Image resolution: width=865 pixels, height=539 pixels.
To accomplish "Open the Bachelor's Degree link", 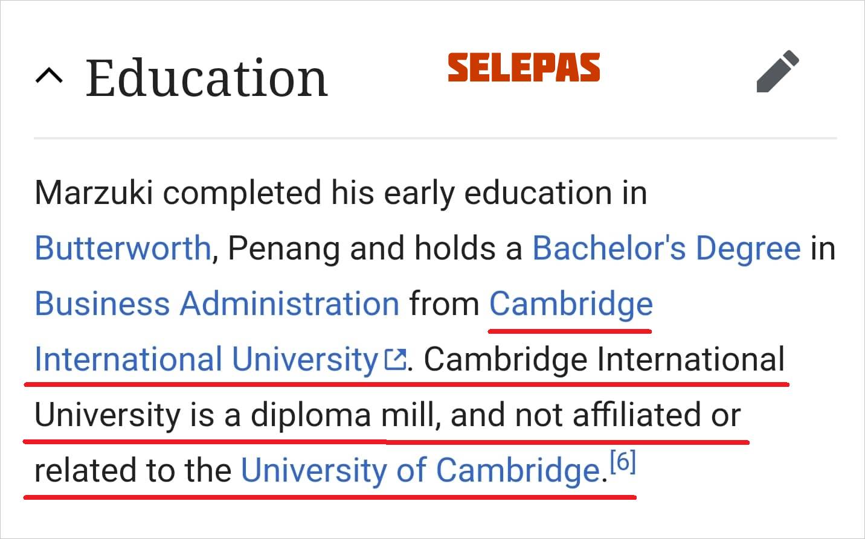I will pos(666,248).
